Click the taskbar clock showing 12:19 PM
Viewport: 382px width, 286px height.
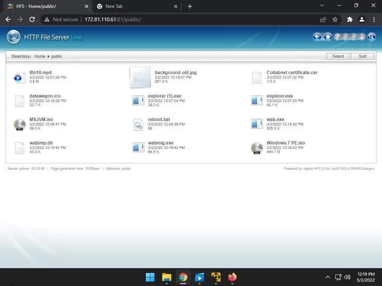366,277
